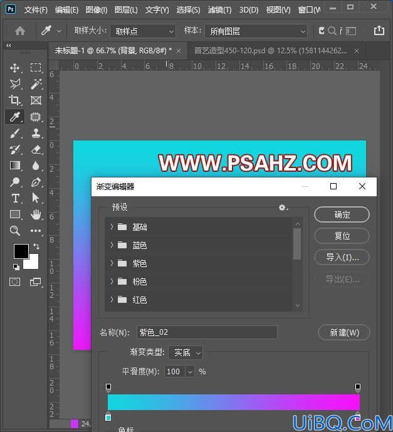The width and height of the screenshot is (393, 432).
Task: Select the Crop tool
Action: pos(14,100)
